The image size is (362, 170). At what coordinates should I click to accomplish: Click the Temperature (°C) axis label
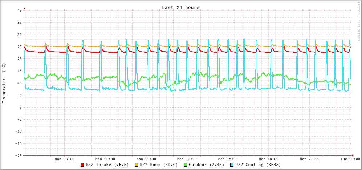[4, 83]
